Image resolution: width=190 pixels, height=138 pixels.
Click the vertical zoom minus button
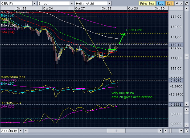[x=186, y=125]
